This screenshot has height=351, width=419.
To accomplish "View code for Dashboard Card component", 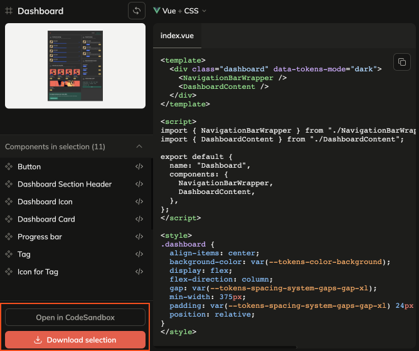I will coord(139,220).
